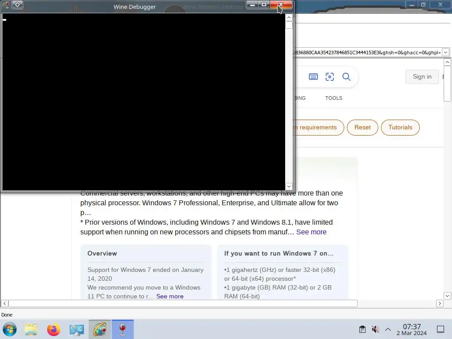
Task: Select the Reset filter chip
Action: (x=362, y=128)
